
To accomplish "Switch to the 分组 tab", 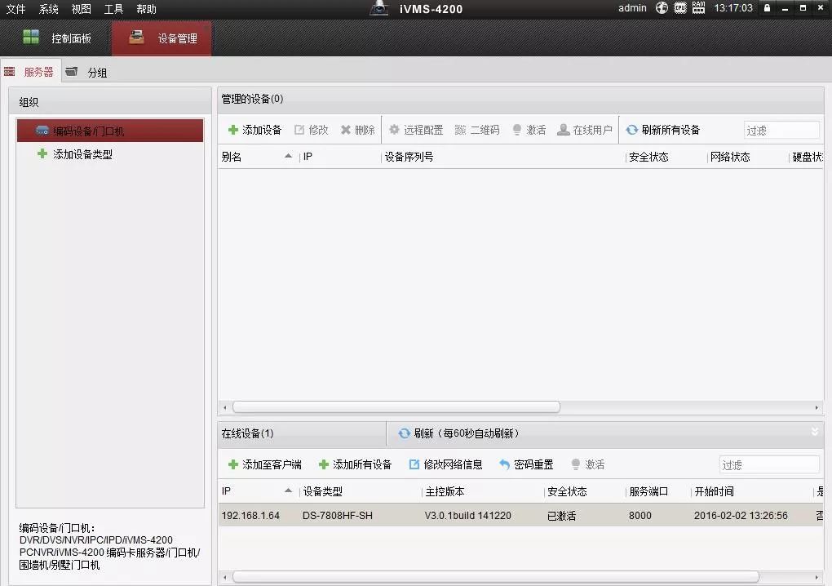I will 87,72.
